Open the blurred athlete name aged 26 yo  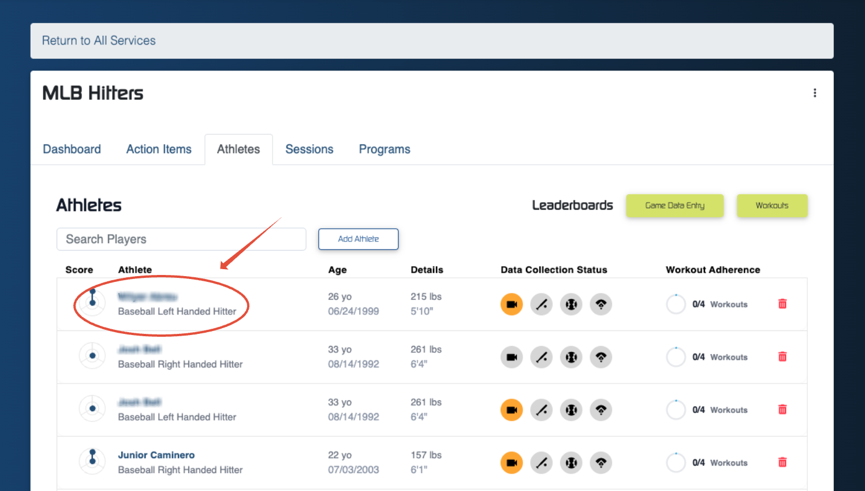(147, 297)
